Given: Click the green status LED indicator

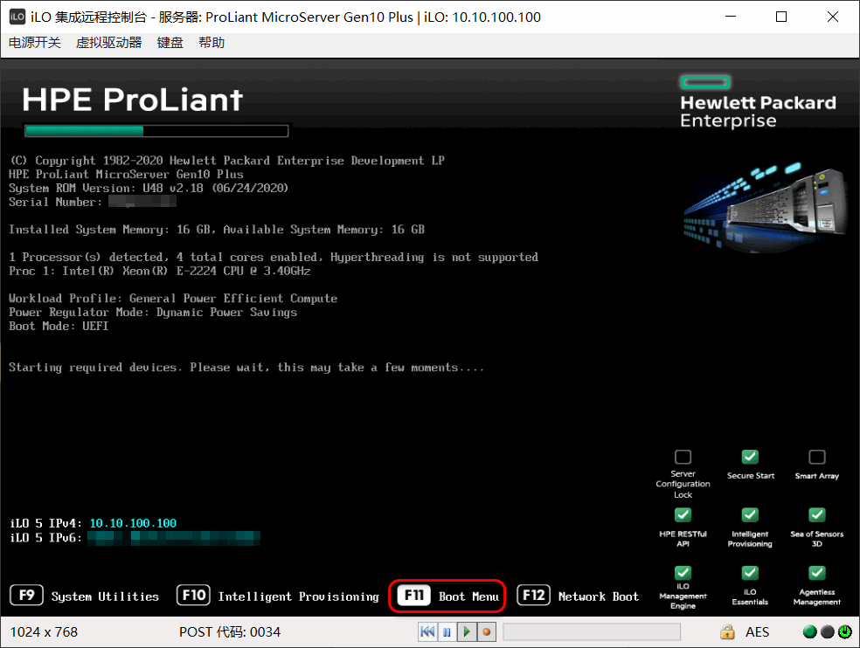Looking at the screenshot, I should click(x=809, y=632).
